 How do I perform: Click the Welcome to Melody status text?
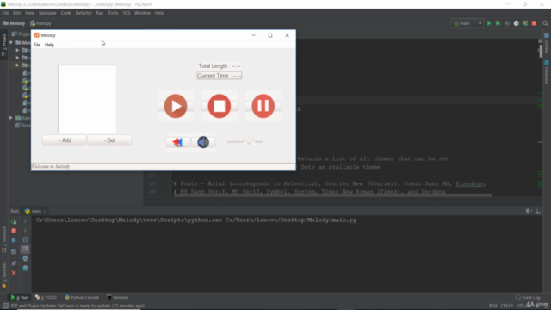point(51,166)
